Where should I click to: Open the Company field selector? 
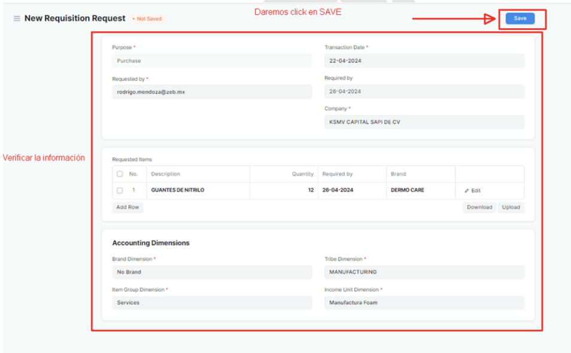pyautogui.click(x=424, y=122)
